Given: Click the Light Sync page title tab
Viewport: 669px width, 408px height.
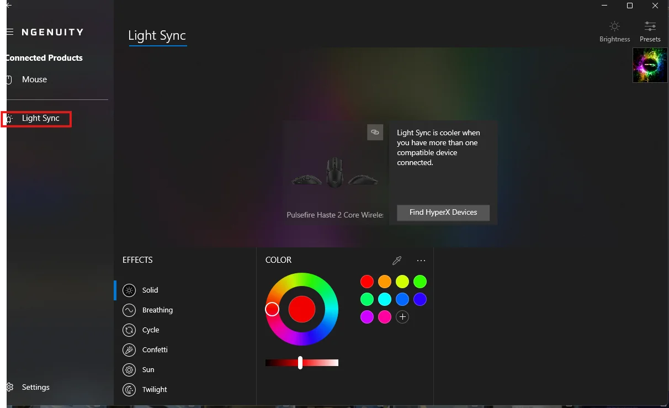Looking at the screenshot, I should [x=157, y=36].
